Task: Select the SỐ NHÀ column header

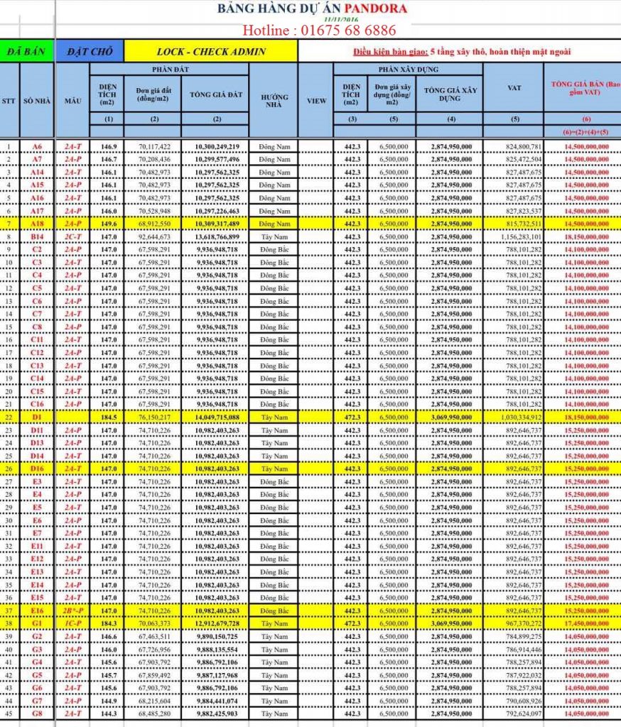Action: click(x=37, y=101)
